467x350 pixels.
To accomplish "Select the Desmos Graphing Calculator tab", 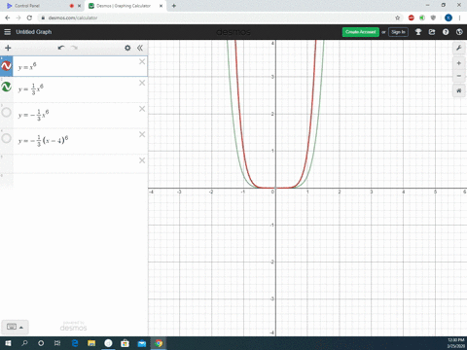I will tap(124, 6).
